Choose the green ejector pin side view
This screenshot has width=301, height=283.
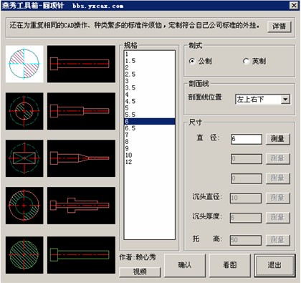click(81, 255)
